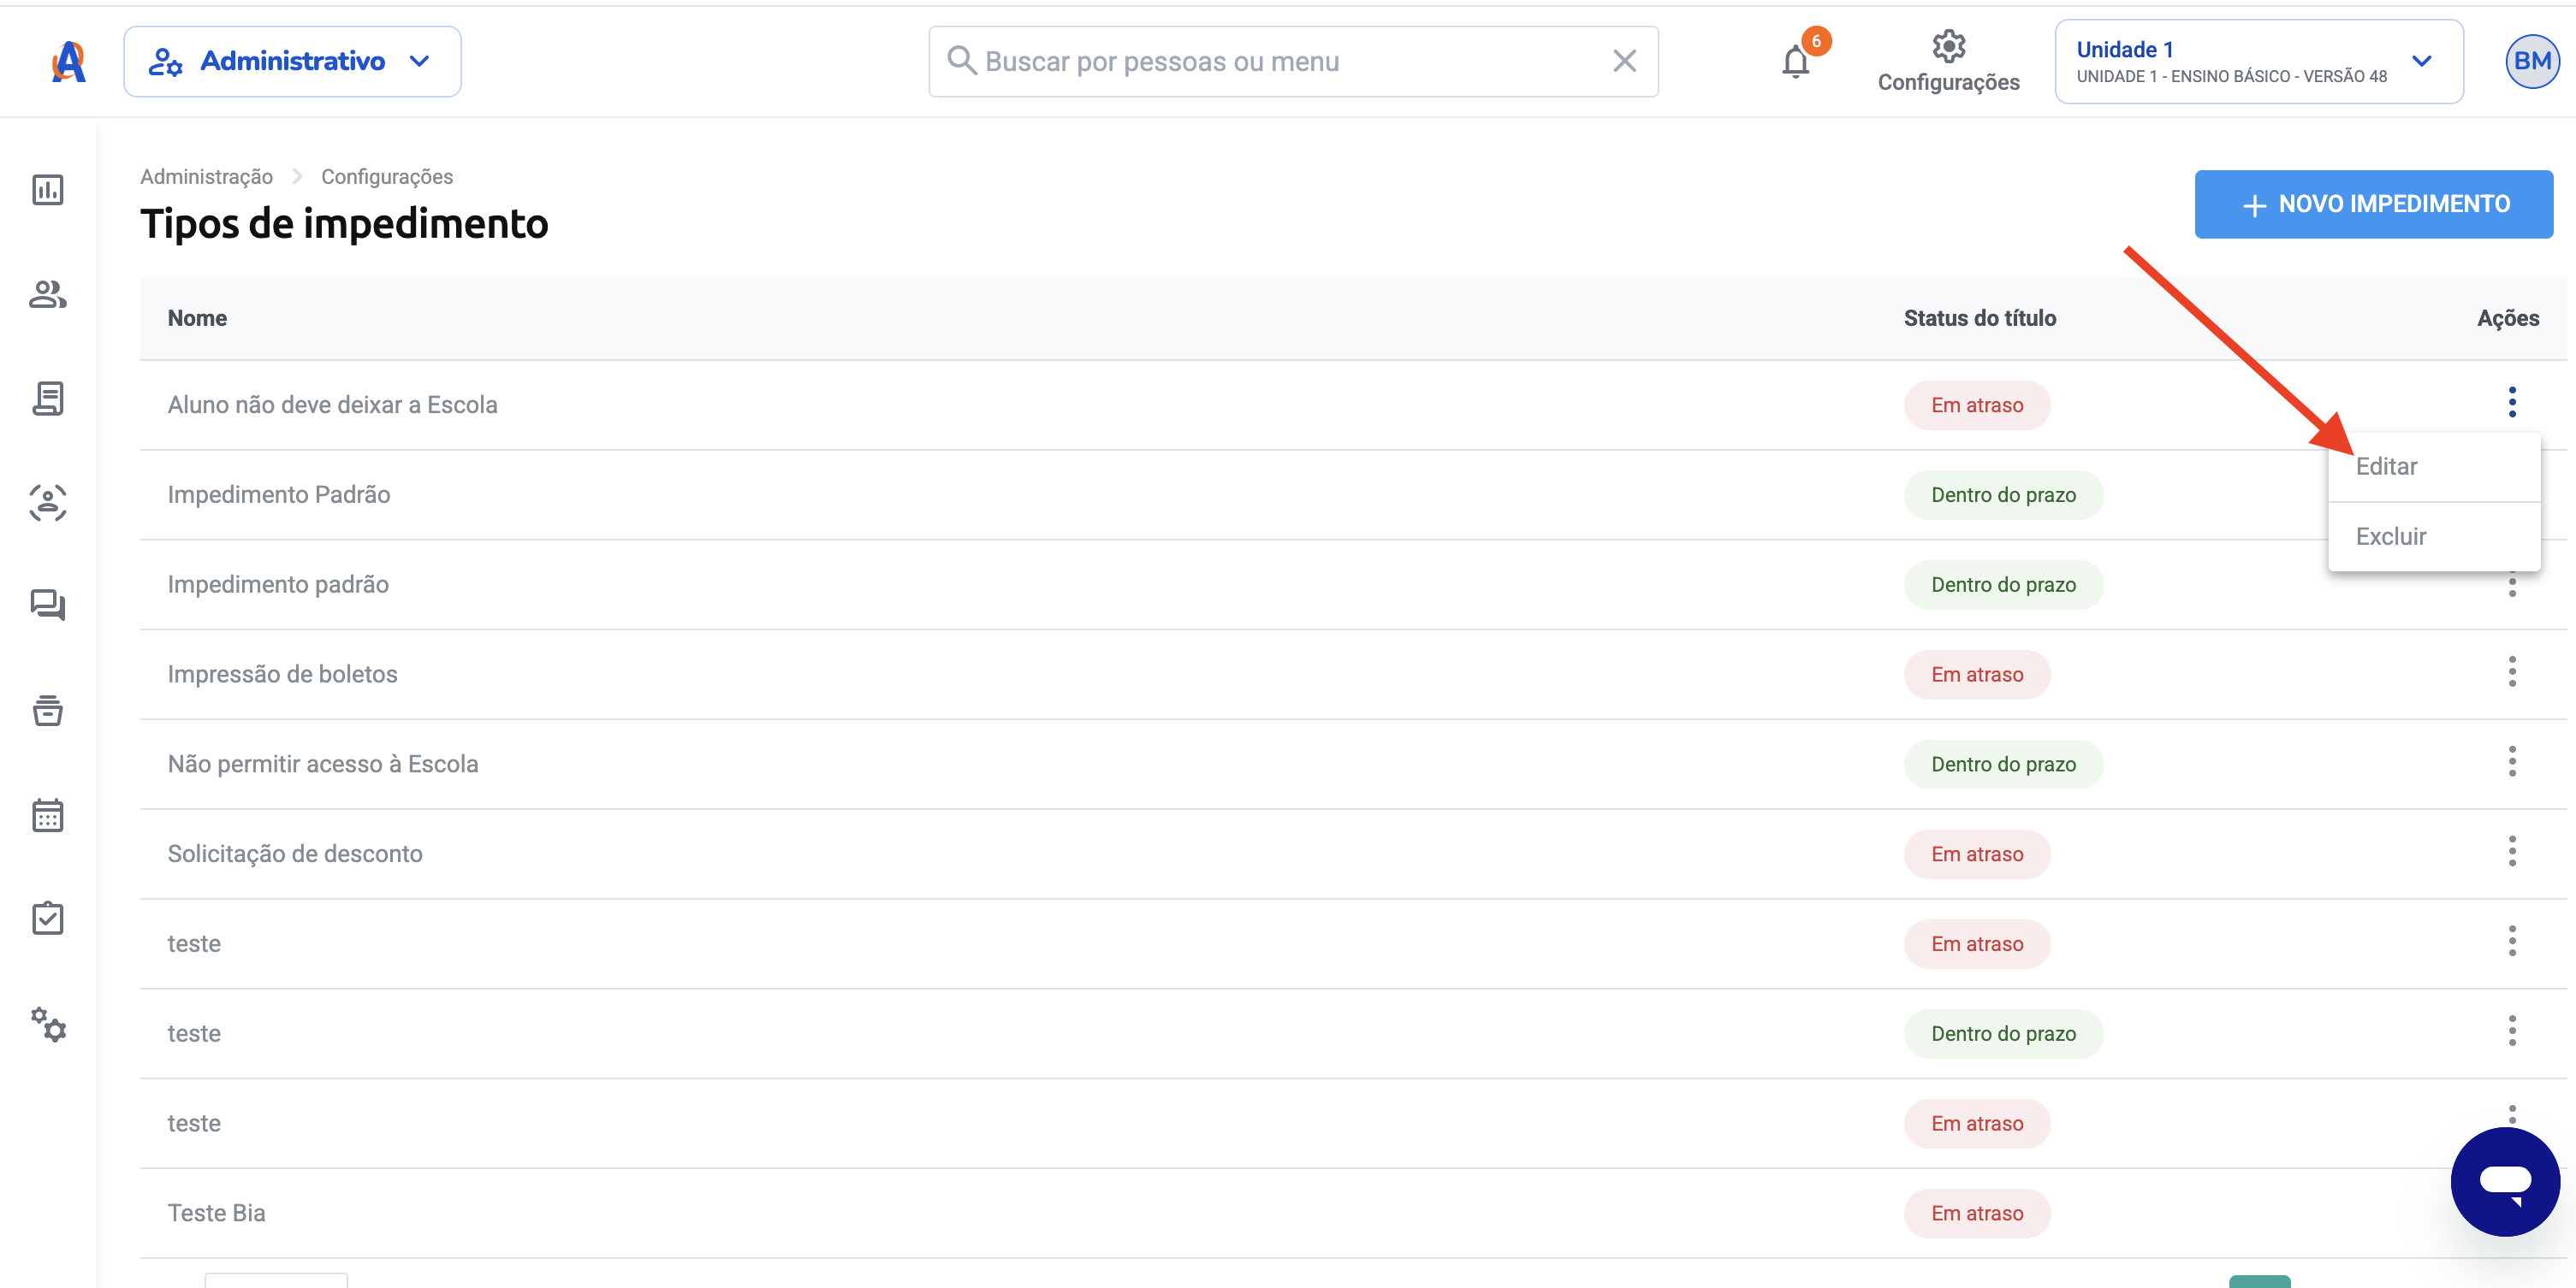Screen dimensions: 2576x1288
Task: Open the BM user avatar
Action: tap(2532, 62)
